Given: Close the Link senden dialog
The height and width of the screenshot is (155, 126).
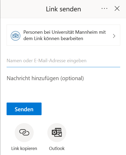Looking at the screenshot, I should coord(117,8).
